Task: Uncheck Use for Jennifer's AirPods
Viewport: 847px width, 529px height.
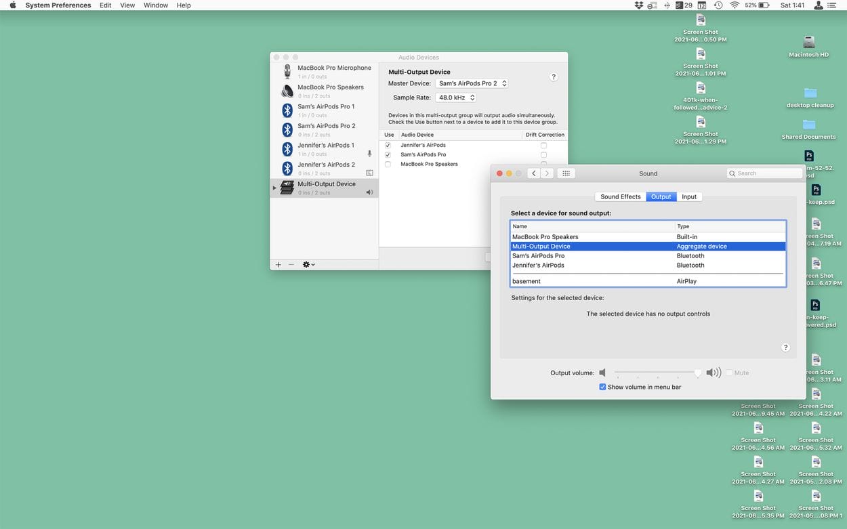Action: click(x=388, y=145)
